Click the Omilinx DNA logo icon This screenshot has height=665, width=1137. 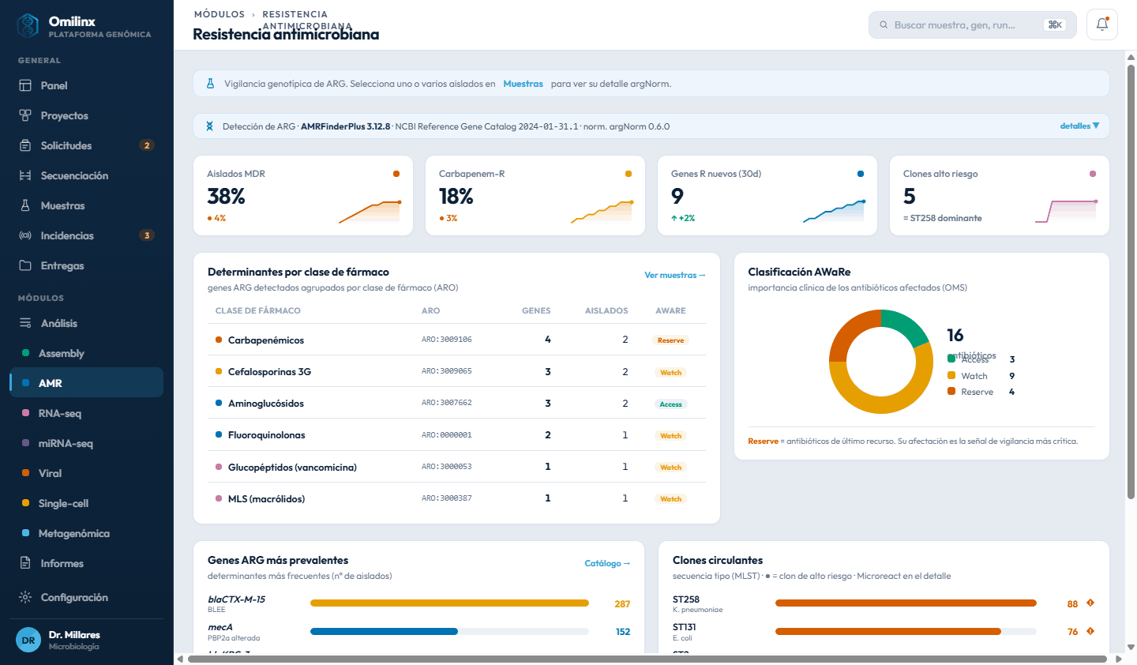tap(28, 26)
